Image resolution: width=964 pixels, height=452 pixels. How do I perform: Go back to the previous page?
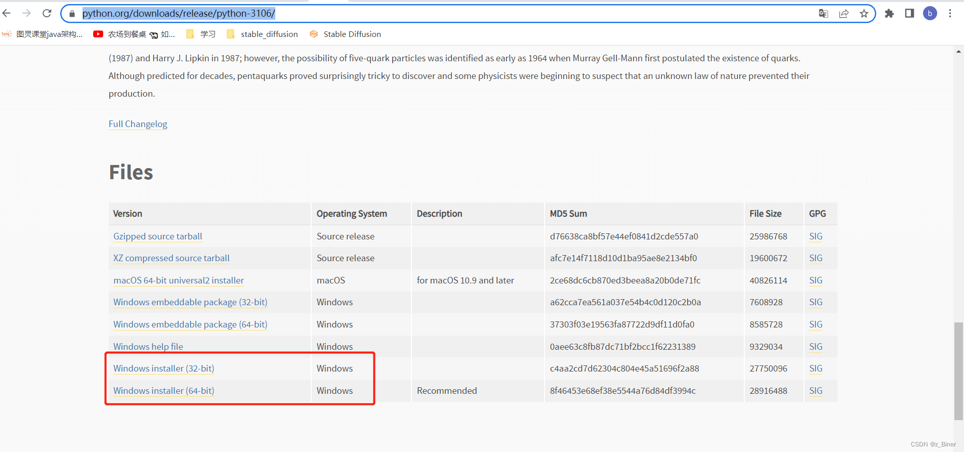coord(7,13)
